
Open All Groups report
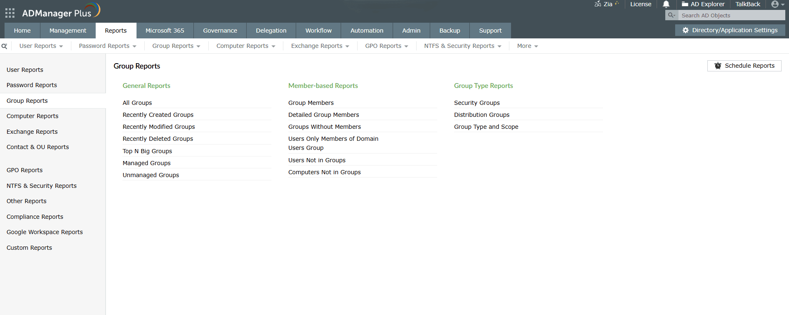(x=137, y=103)
